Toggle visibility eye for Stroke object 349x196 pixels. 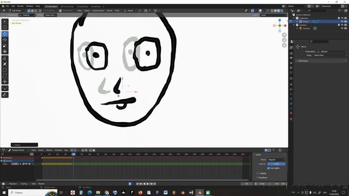(342, 22)
